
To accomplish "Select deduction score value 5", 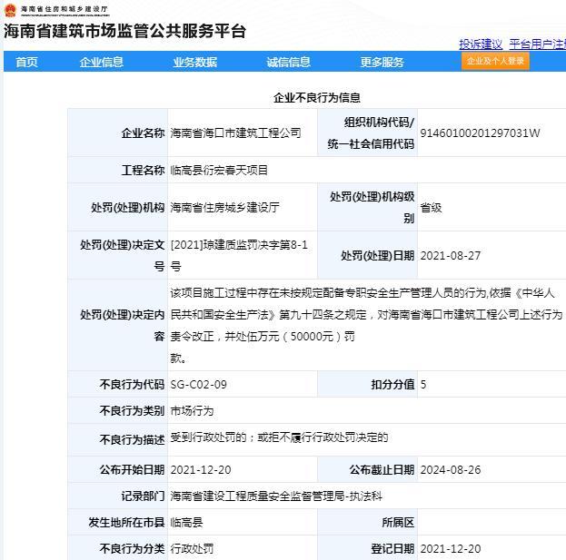I will [423, 385].
